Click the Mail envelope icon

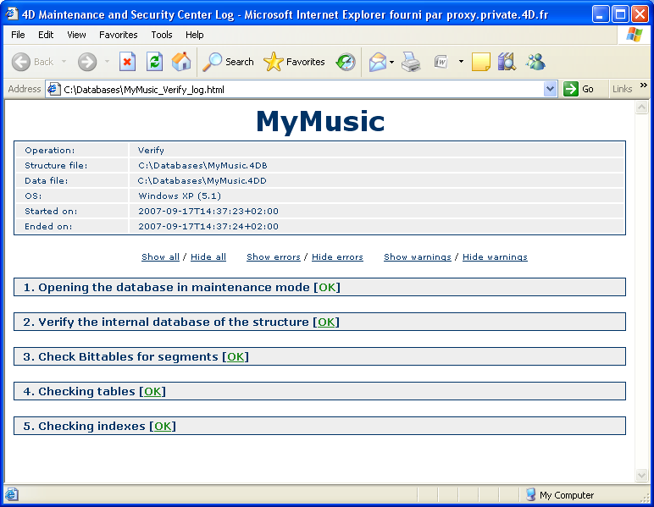378,62
